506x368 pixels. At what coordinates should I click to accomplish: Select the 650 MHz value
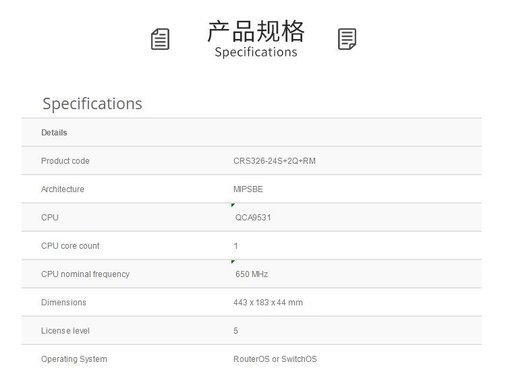(252, 274)
